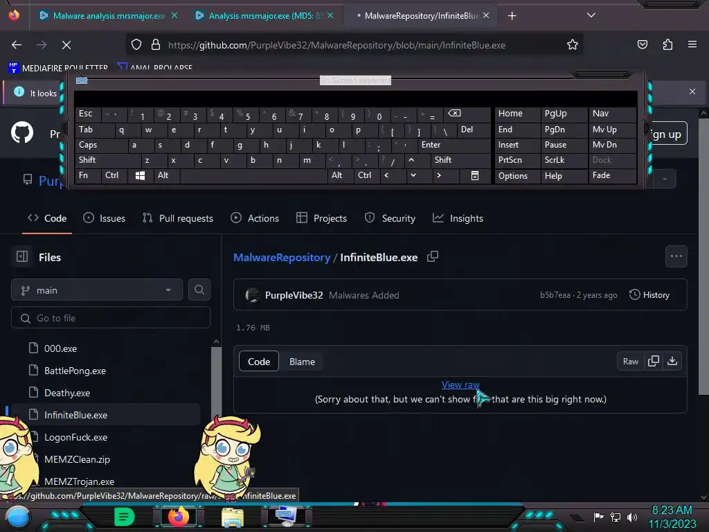This screenshot has width=709, height=532.
Task: Click the View raw link
Action: 460,384
